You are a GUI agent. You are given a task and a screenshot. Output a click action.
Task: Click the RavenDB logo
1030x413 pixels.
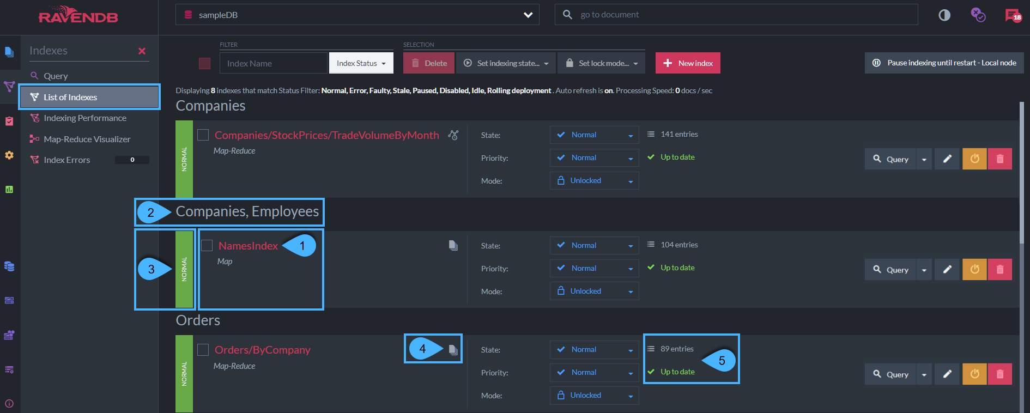[78, 15]
